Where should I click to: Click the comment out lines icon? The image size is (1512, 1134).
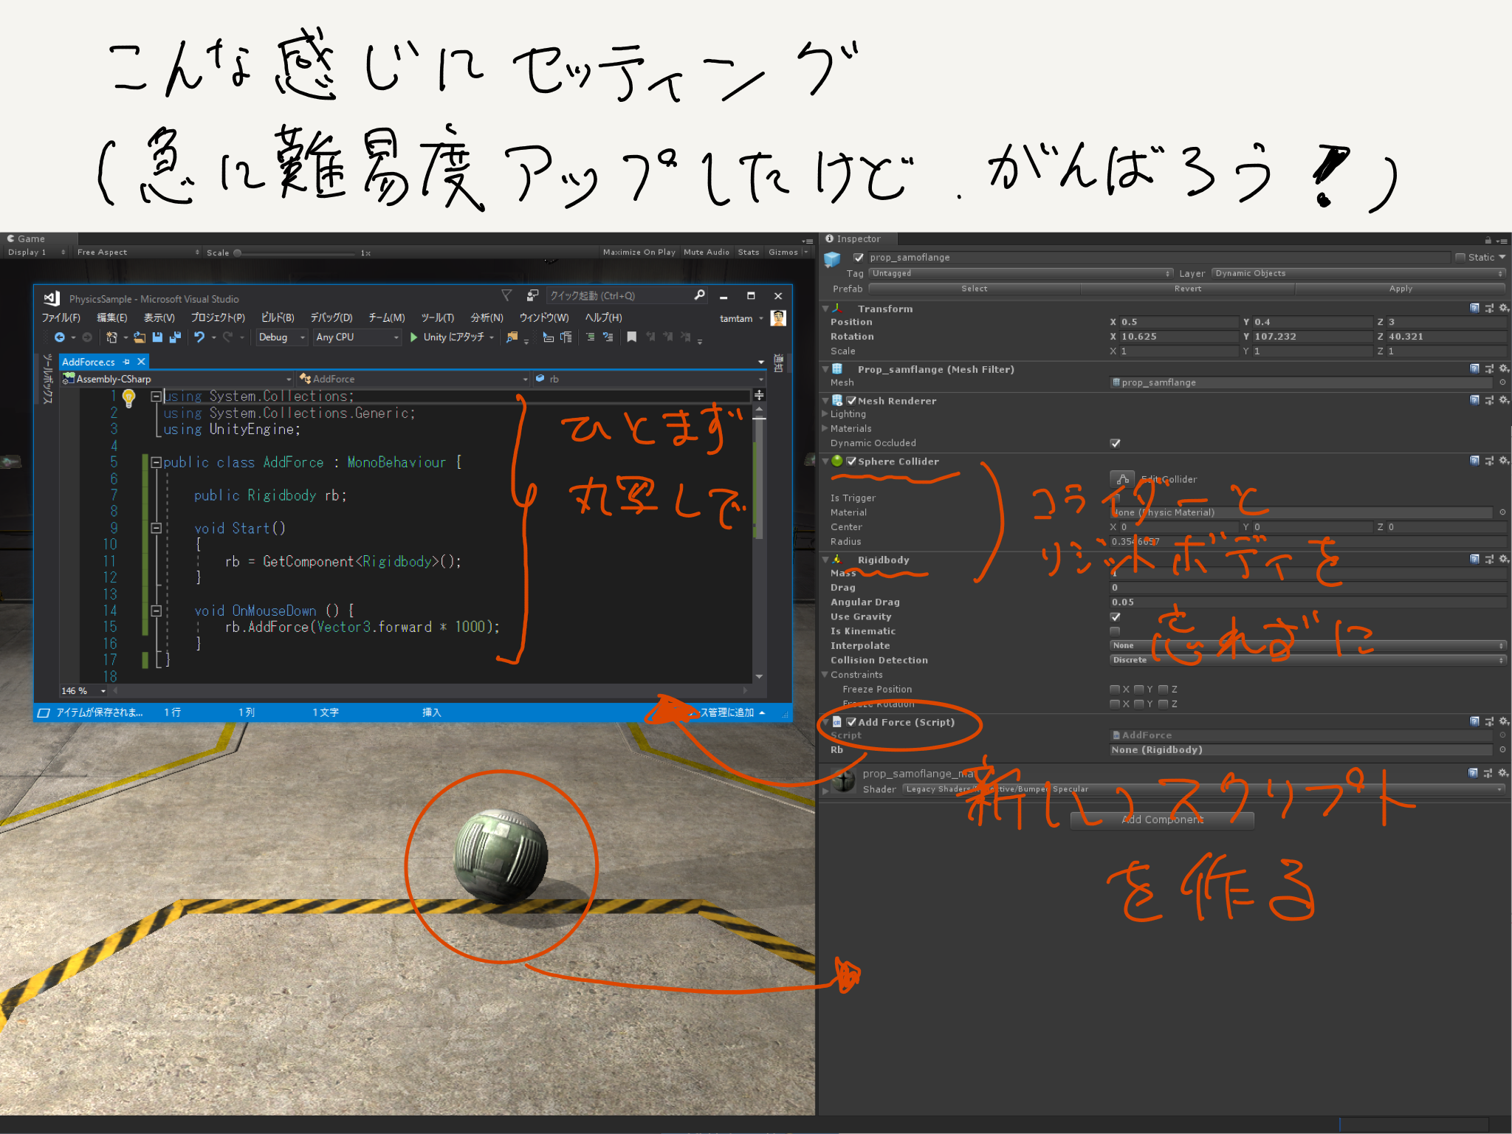click(x=590, y=337)
